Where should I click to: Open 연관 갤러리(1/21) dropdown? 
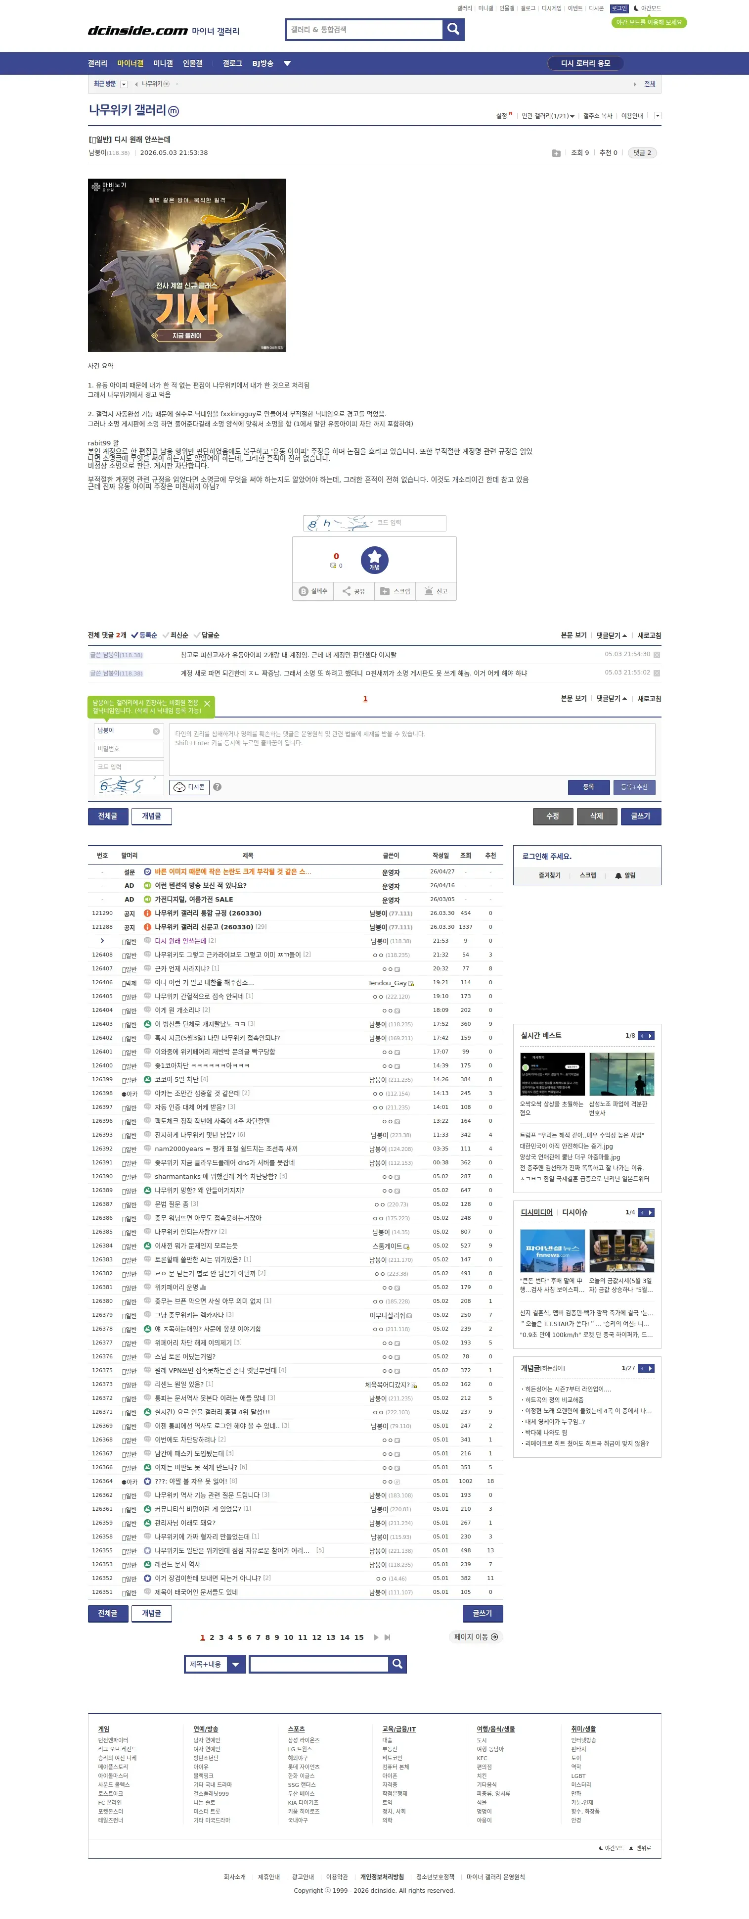click(548, 116)
